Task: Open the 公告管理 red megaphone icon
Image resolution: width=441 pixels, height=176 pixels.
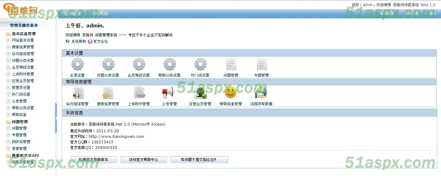Action: tap(168, 92)
